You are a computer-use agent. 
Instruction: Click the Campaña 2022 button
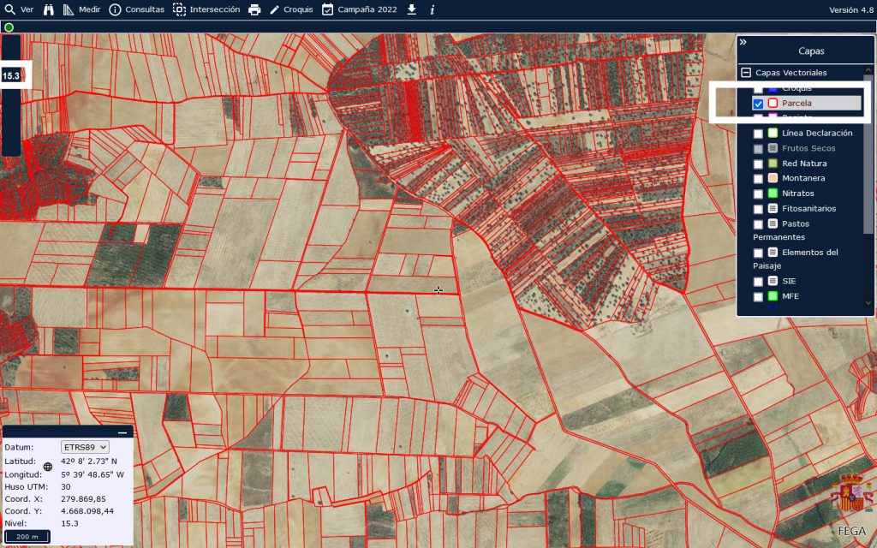(x=359, y=9)
